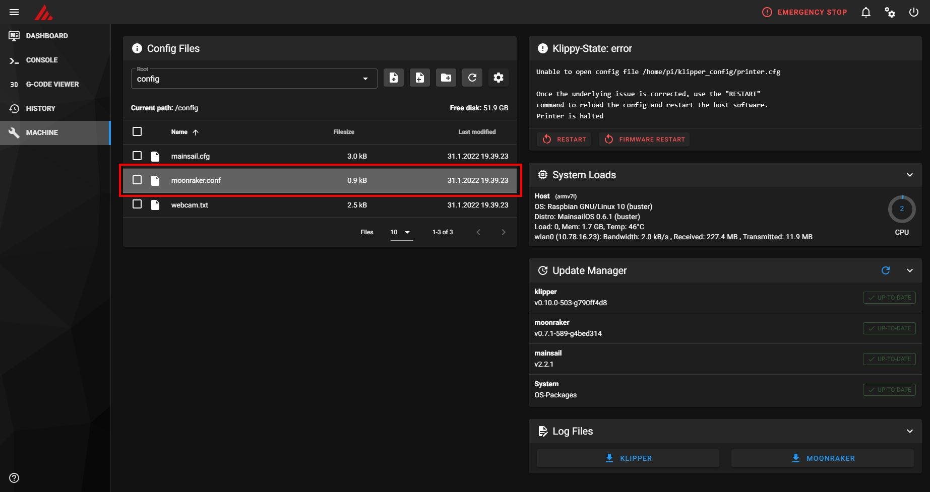Tick the webcam.txt checkbox
930x492 pixels.
pyautogui.click(x=137, y=204)
